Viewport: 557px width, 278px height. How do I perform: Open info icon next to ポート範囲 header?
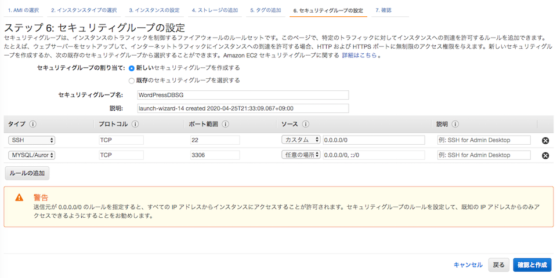tap(225, 125)
